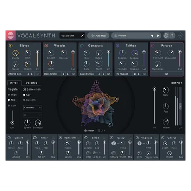The height and width of the screenshot is (191, 191).
Task: Toggle Talkbox module power icon
Action: [x=117, y=46]
